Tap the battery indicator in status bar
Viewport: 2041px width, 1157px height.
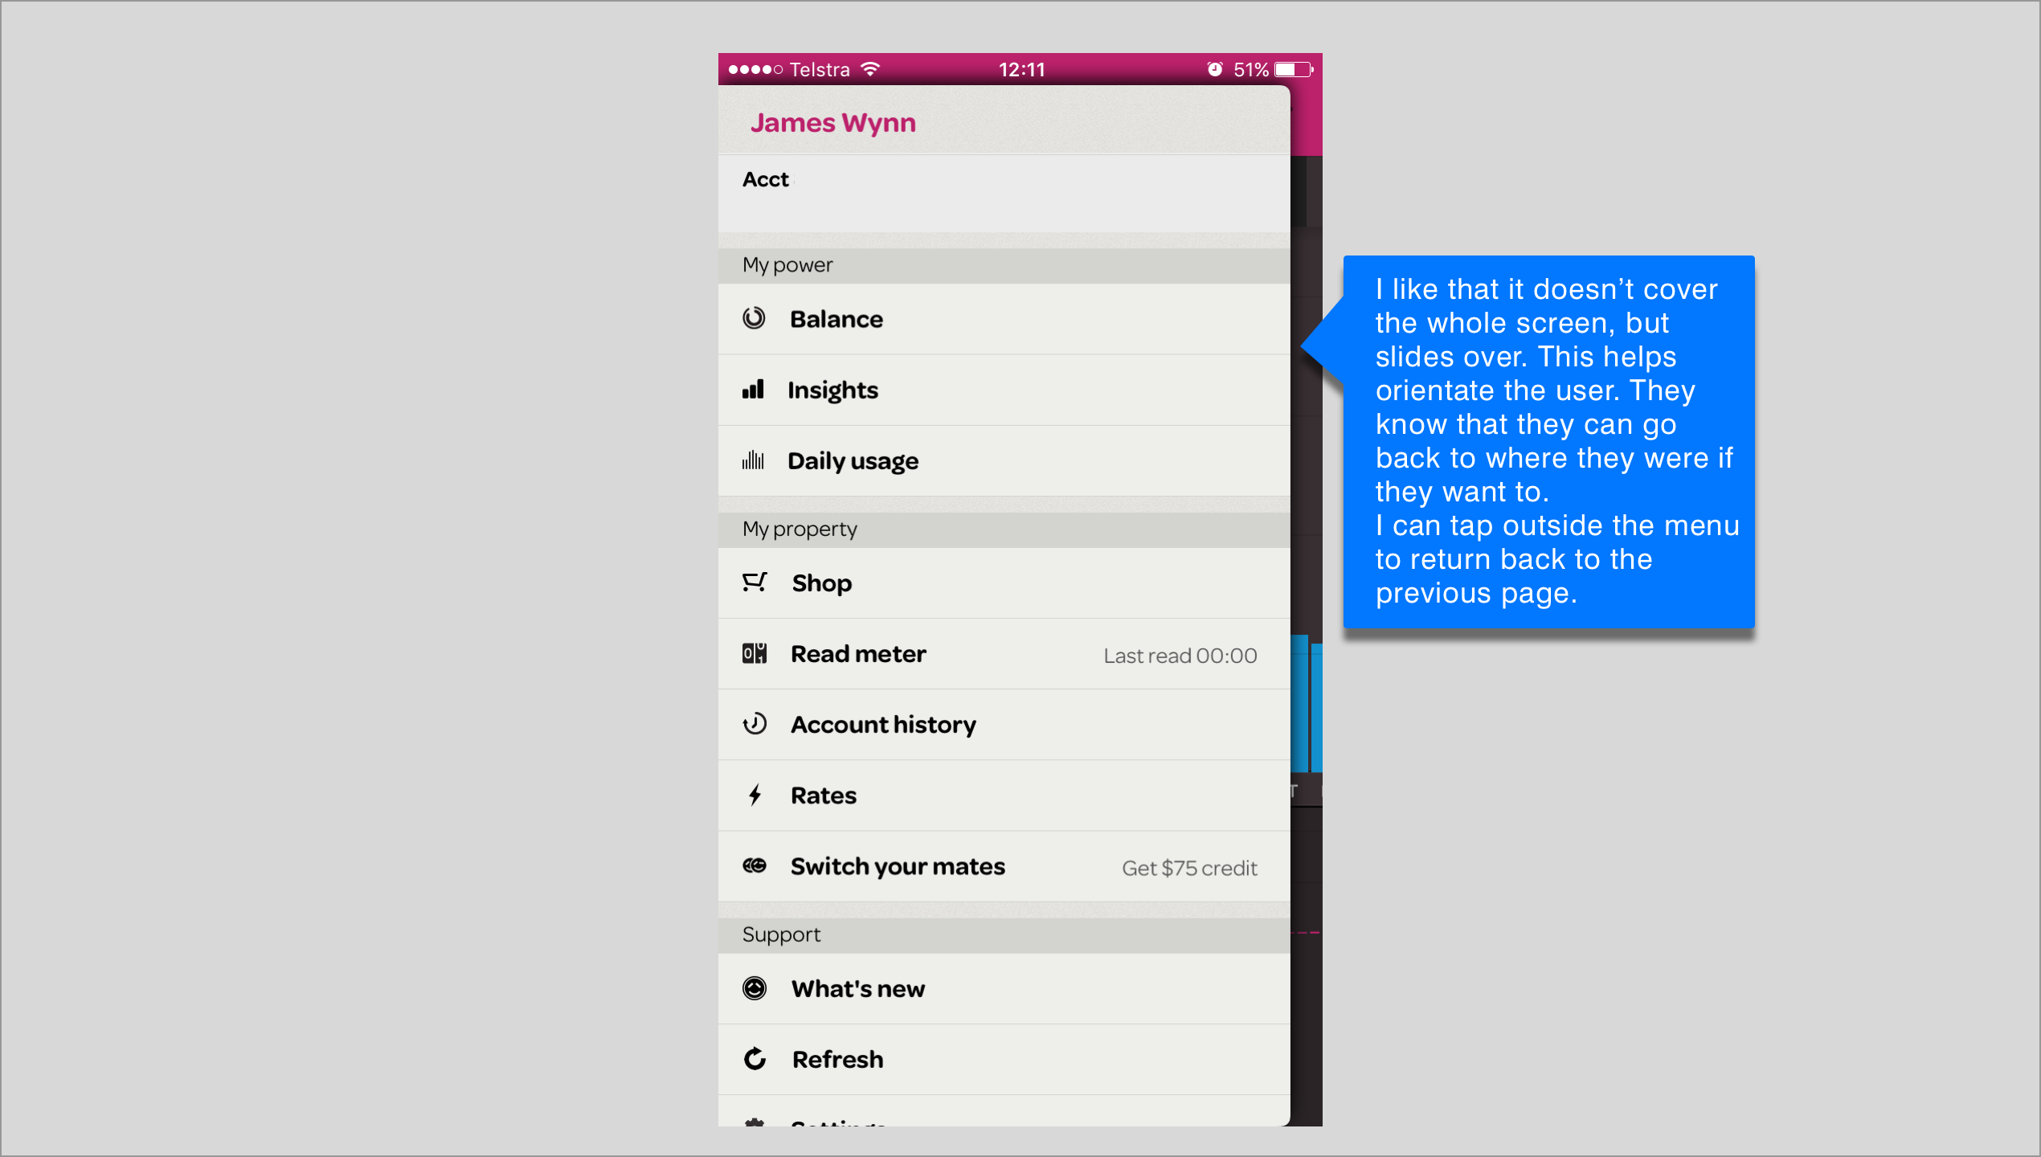(x=1293, y=70)
